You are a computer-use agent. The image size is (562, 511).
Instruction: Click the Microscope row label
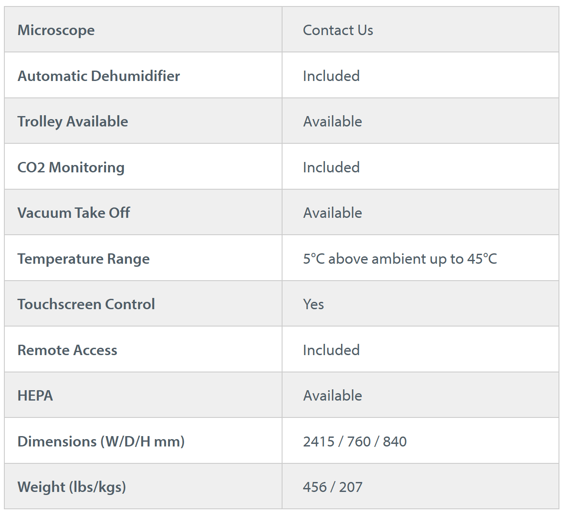pyautogui.click(x=56, y=30)
